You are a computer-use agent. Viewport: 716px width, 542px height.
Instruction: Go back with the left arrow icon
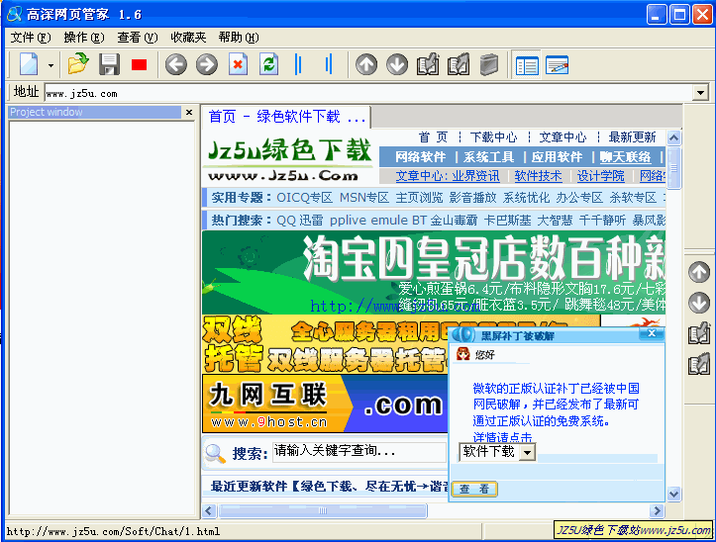176,64
